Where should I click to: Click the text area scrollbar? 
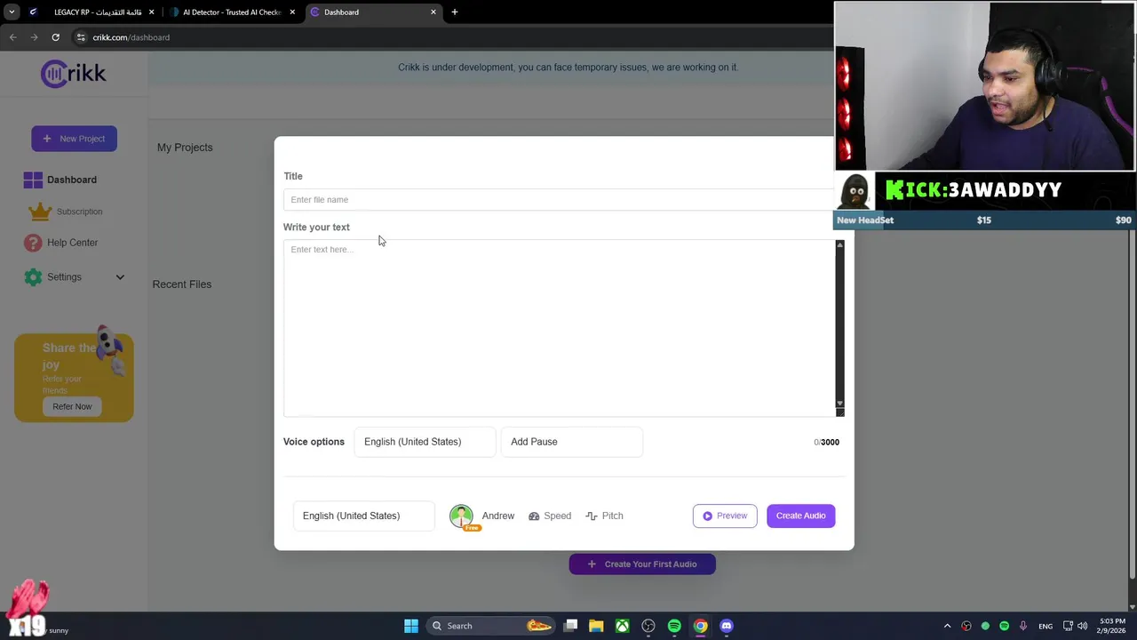pyautogui.click(x=839, y=324)
